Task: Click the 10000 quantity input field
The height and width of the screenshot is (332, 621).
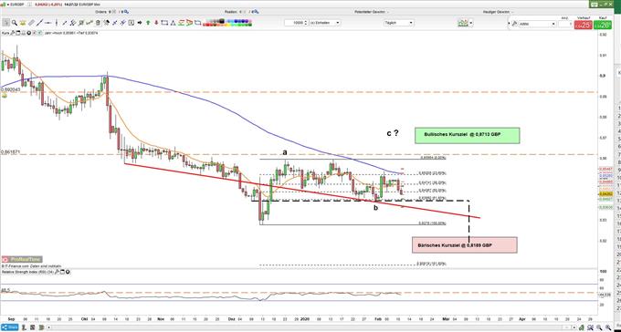Action: tap(296, 23)
